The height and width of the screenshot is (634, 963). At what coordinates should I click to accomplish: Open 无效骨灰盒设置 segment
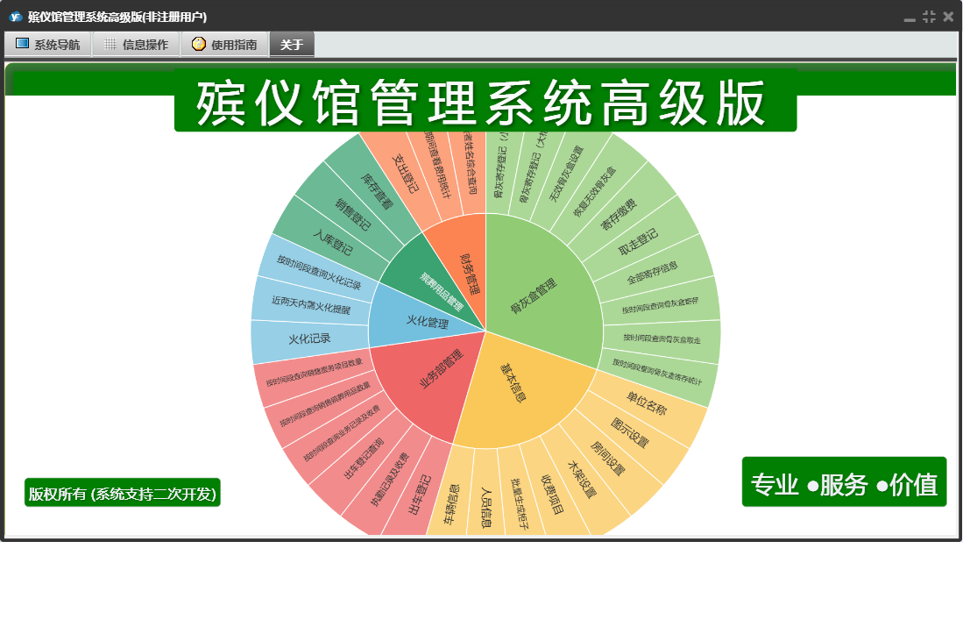click(x=565, y=175)
